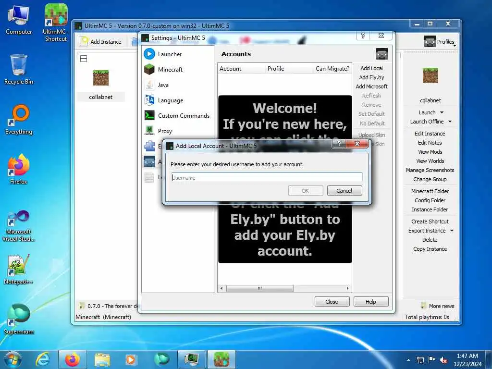Expand the Export Instance dropdown arrow
The width and height of the screenshot is (492, 369).
click(x=452, y=231)
